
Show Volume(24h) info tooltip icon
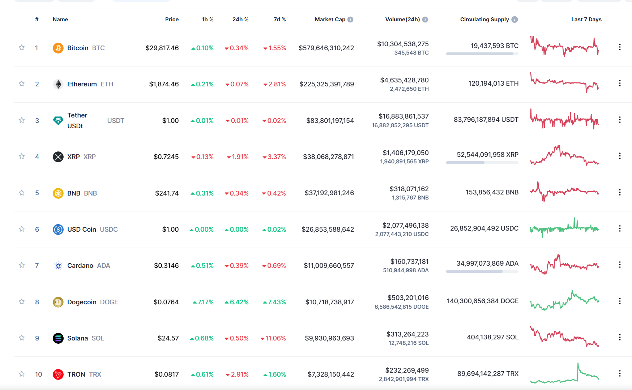425,20
